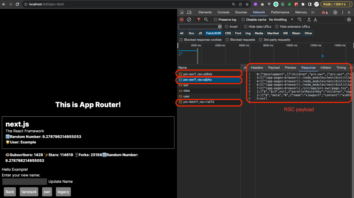Bookmark this page with star icon
Viewport: 354px width, 198px height.
[247, 4]
